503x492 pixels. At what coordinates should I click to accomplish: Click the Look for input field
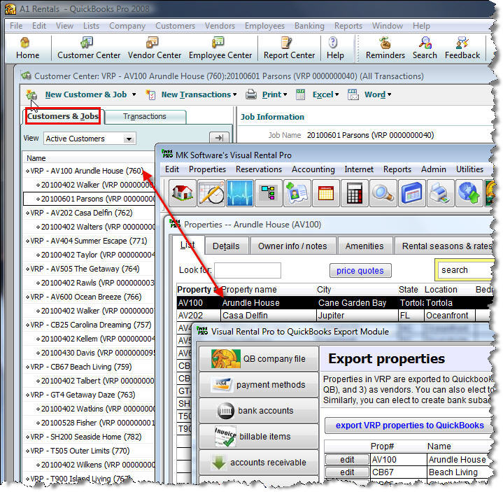(x=248, y=270)
